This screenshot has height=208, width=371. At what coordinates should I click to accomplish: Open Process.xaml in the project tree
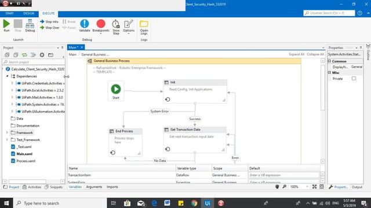[x=26, y=161]
